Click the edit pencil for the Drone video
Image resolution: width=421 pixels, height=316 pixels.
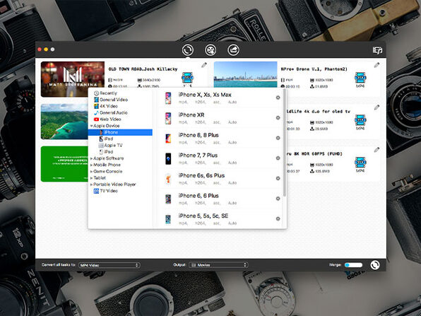click(x=376, y=65)
